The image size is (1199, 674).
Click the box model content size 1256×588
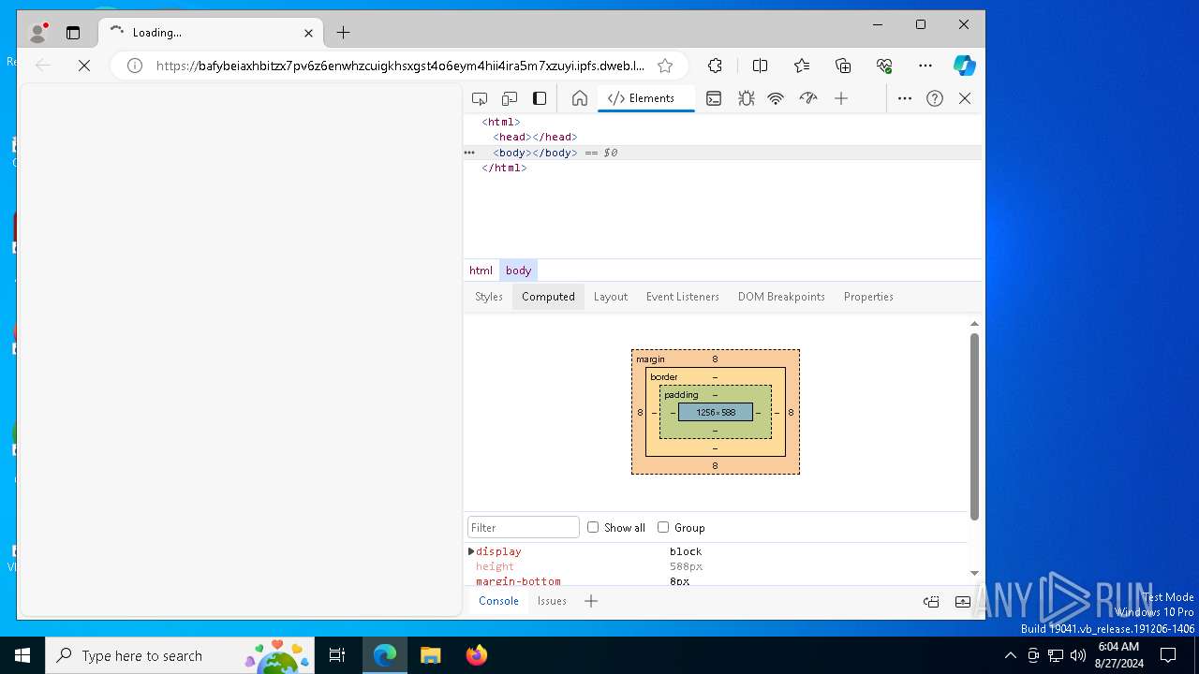click(x=716, y=412)
